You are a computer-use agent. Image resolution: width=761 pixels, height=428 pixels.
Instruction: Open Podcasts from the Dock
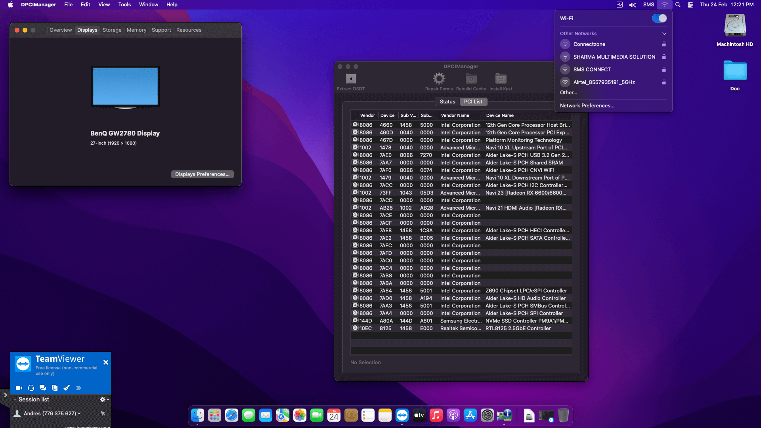453,415
